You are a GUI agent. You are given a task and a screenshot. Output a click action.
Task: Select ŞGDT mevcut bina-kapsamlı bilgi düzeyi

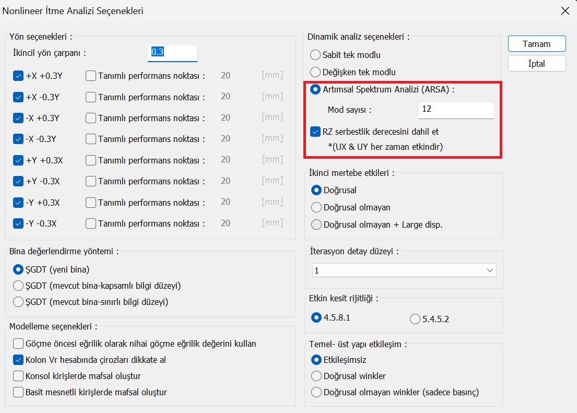pyautogui.click(x=18, y=286)
